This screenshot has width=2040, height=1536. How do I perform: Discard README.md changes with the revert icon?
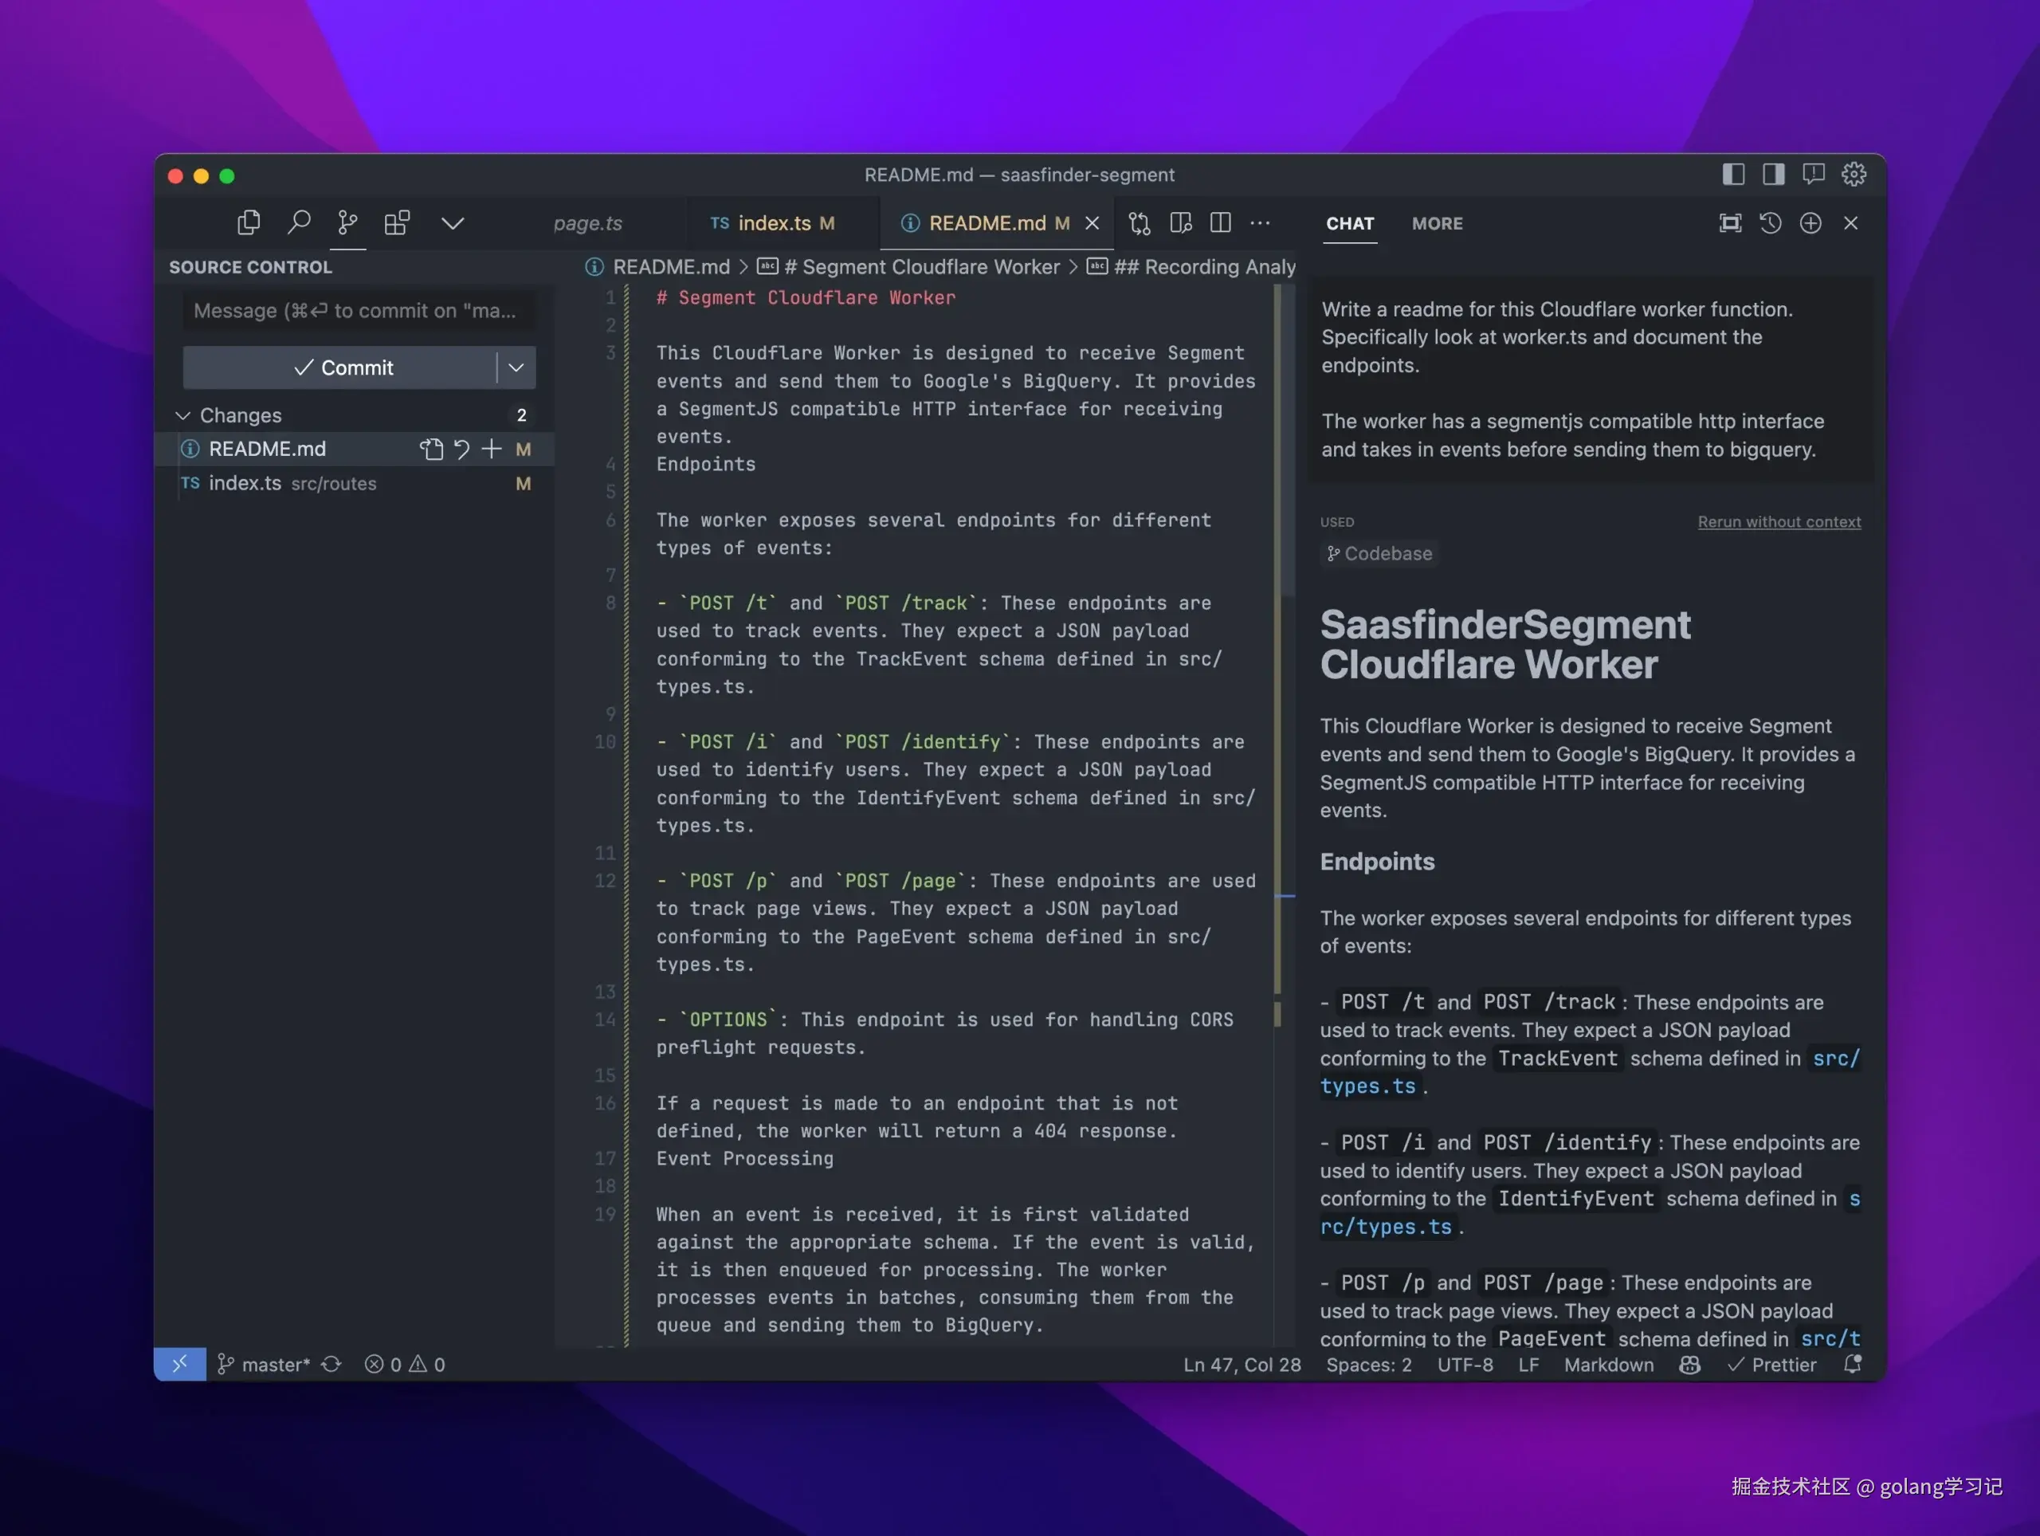pos(462,450)
